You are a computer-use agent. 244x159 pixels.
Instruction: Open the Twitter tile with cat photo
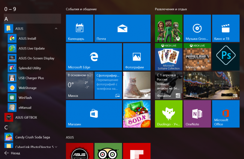click(137, 85)
